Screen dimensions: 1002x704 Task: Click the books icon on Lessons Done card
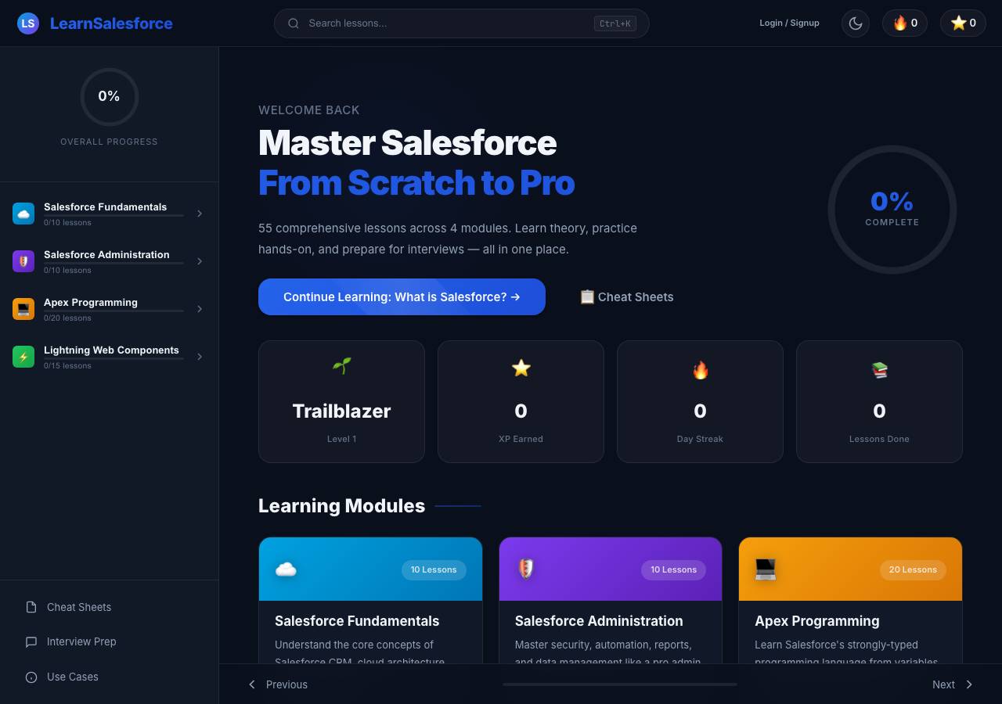(879, 370)
